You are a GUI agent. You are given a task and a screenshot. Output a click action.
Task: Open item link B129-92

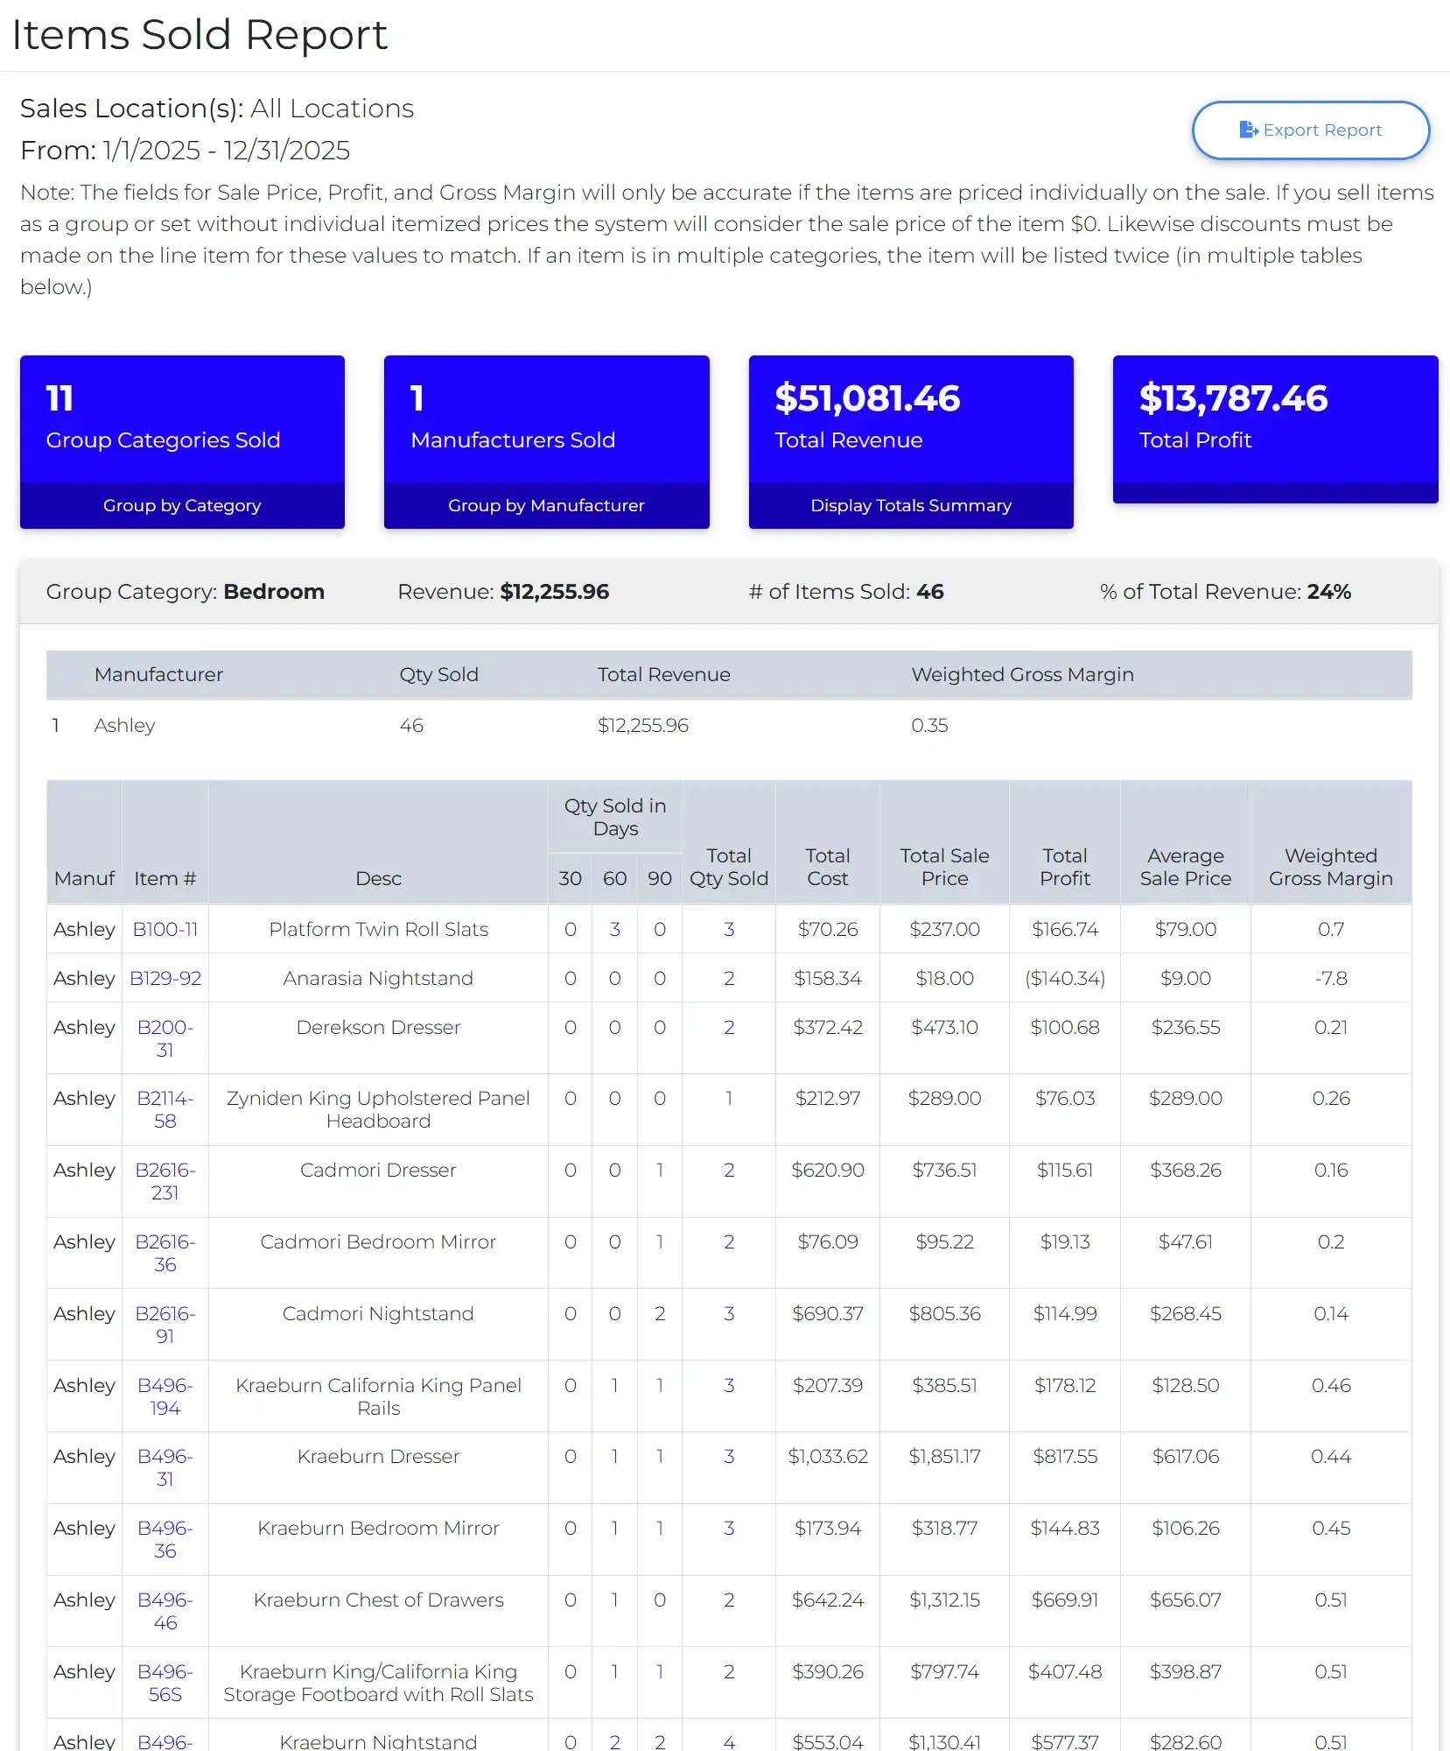[165, 978]
